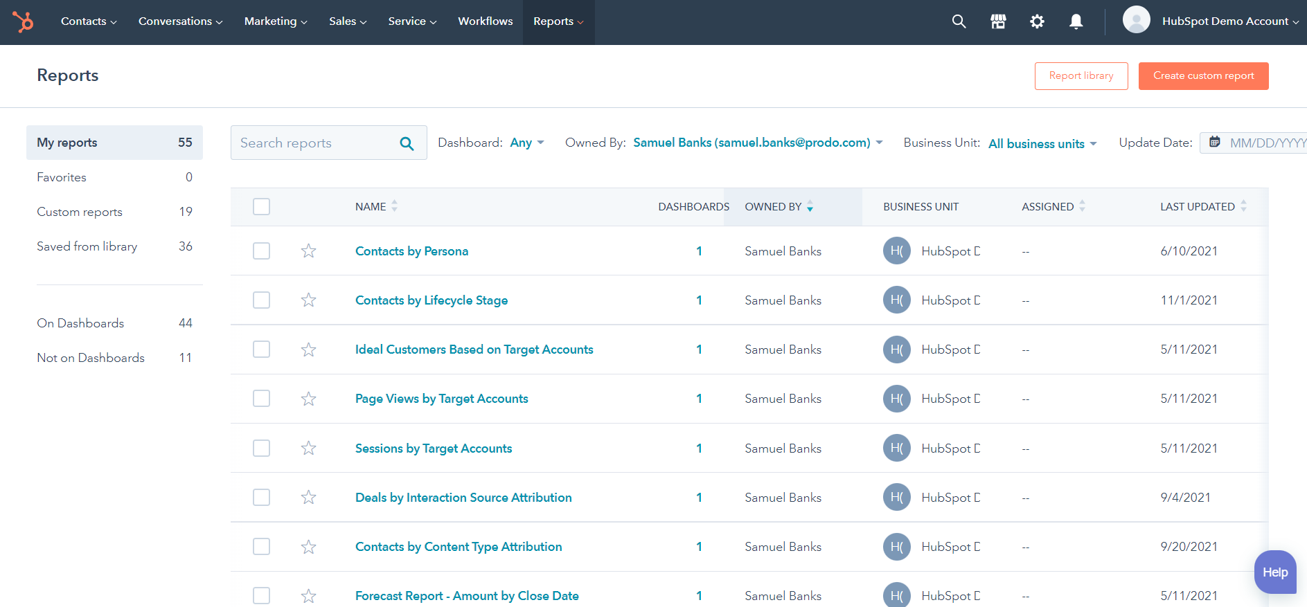The width and height of the screenshot is (1307, 607).
Task: Expand the Service menu
Action: 412,21
